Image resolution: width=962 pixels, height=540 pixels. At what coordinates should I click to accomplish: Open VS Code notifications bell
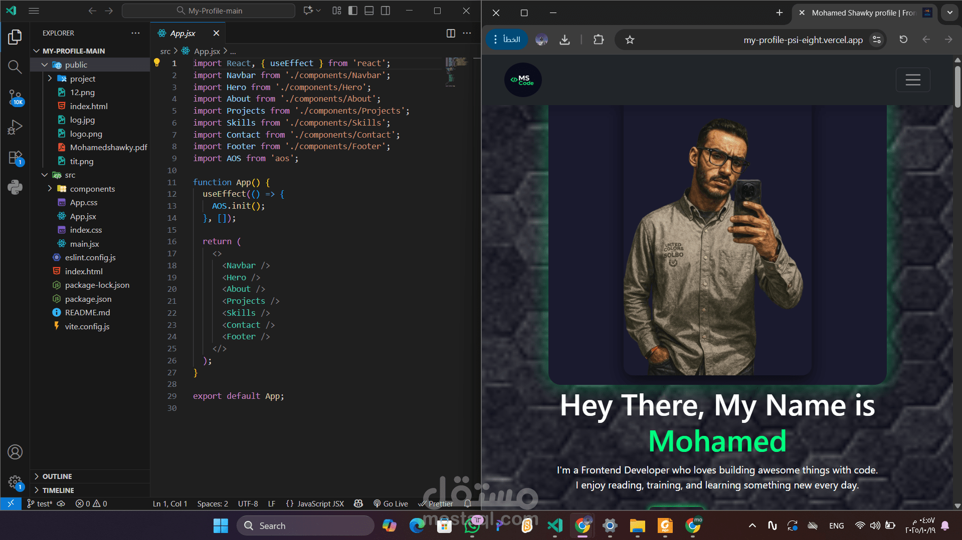coord(467,503)
